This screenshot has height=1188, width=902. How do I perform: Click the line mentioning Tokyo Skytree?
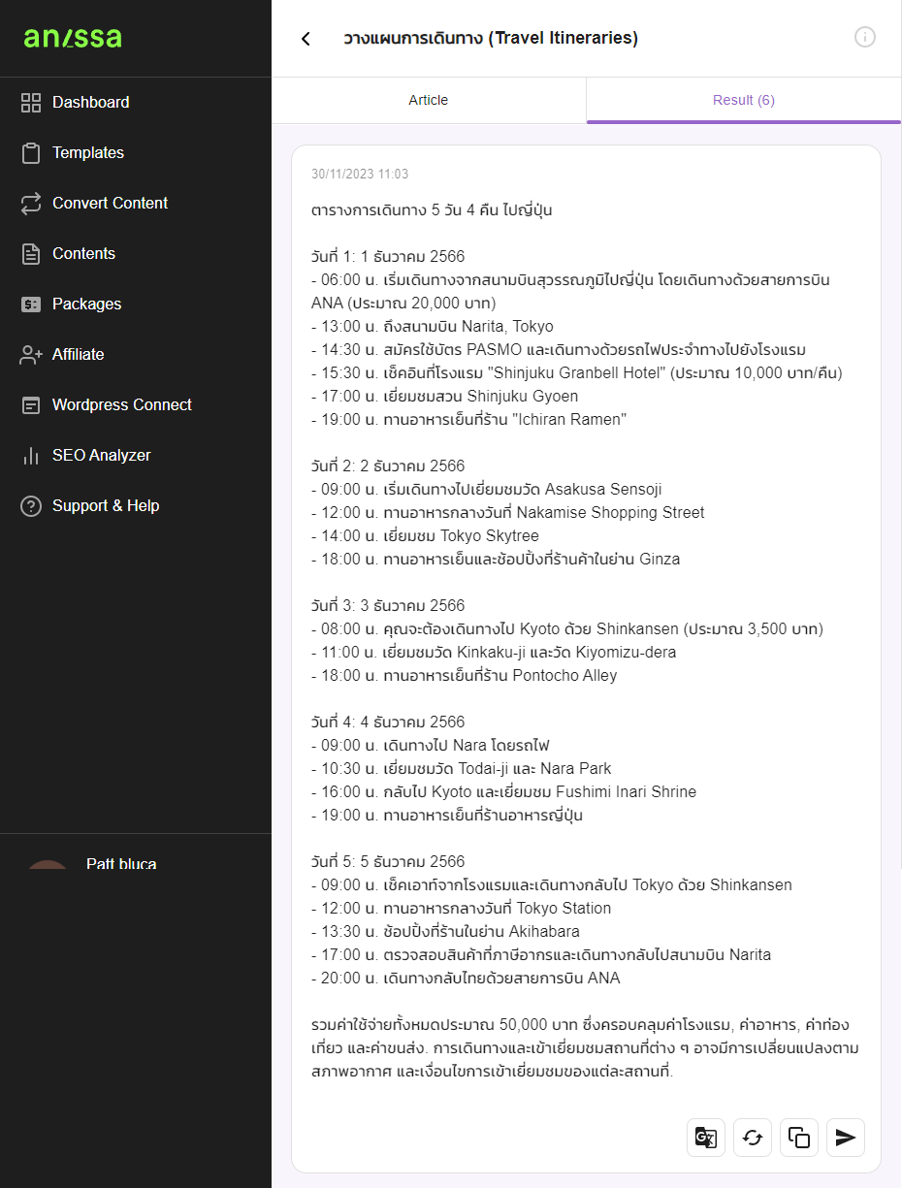(x=425, y=535)
